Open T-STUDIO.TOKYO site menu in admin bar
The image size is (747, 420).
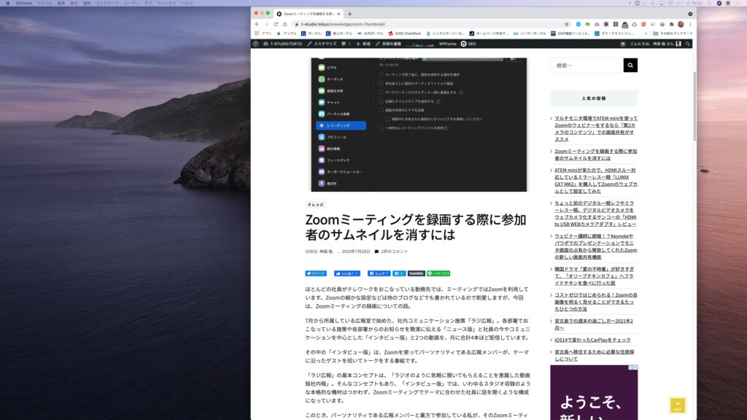[282, 44]
